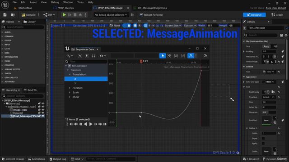Click the Search Palette field
This screenshot has height=162, width=289.
pos(23,27)
